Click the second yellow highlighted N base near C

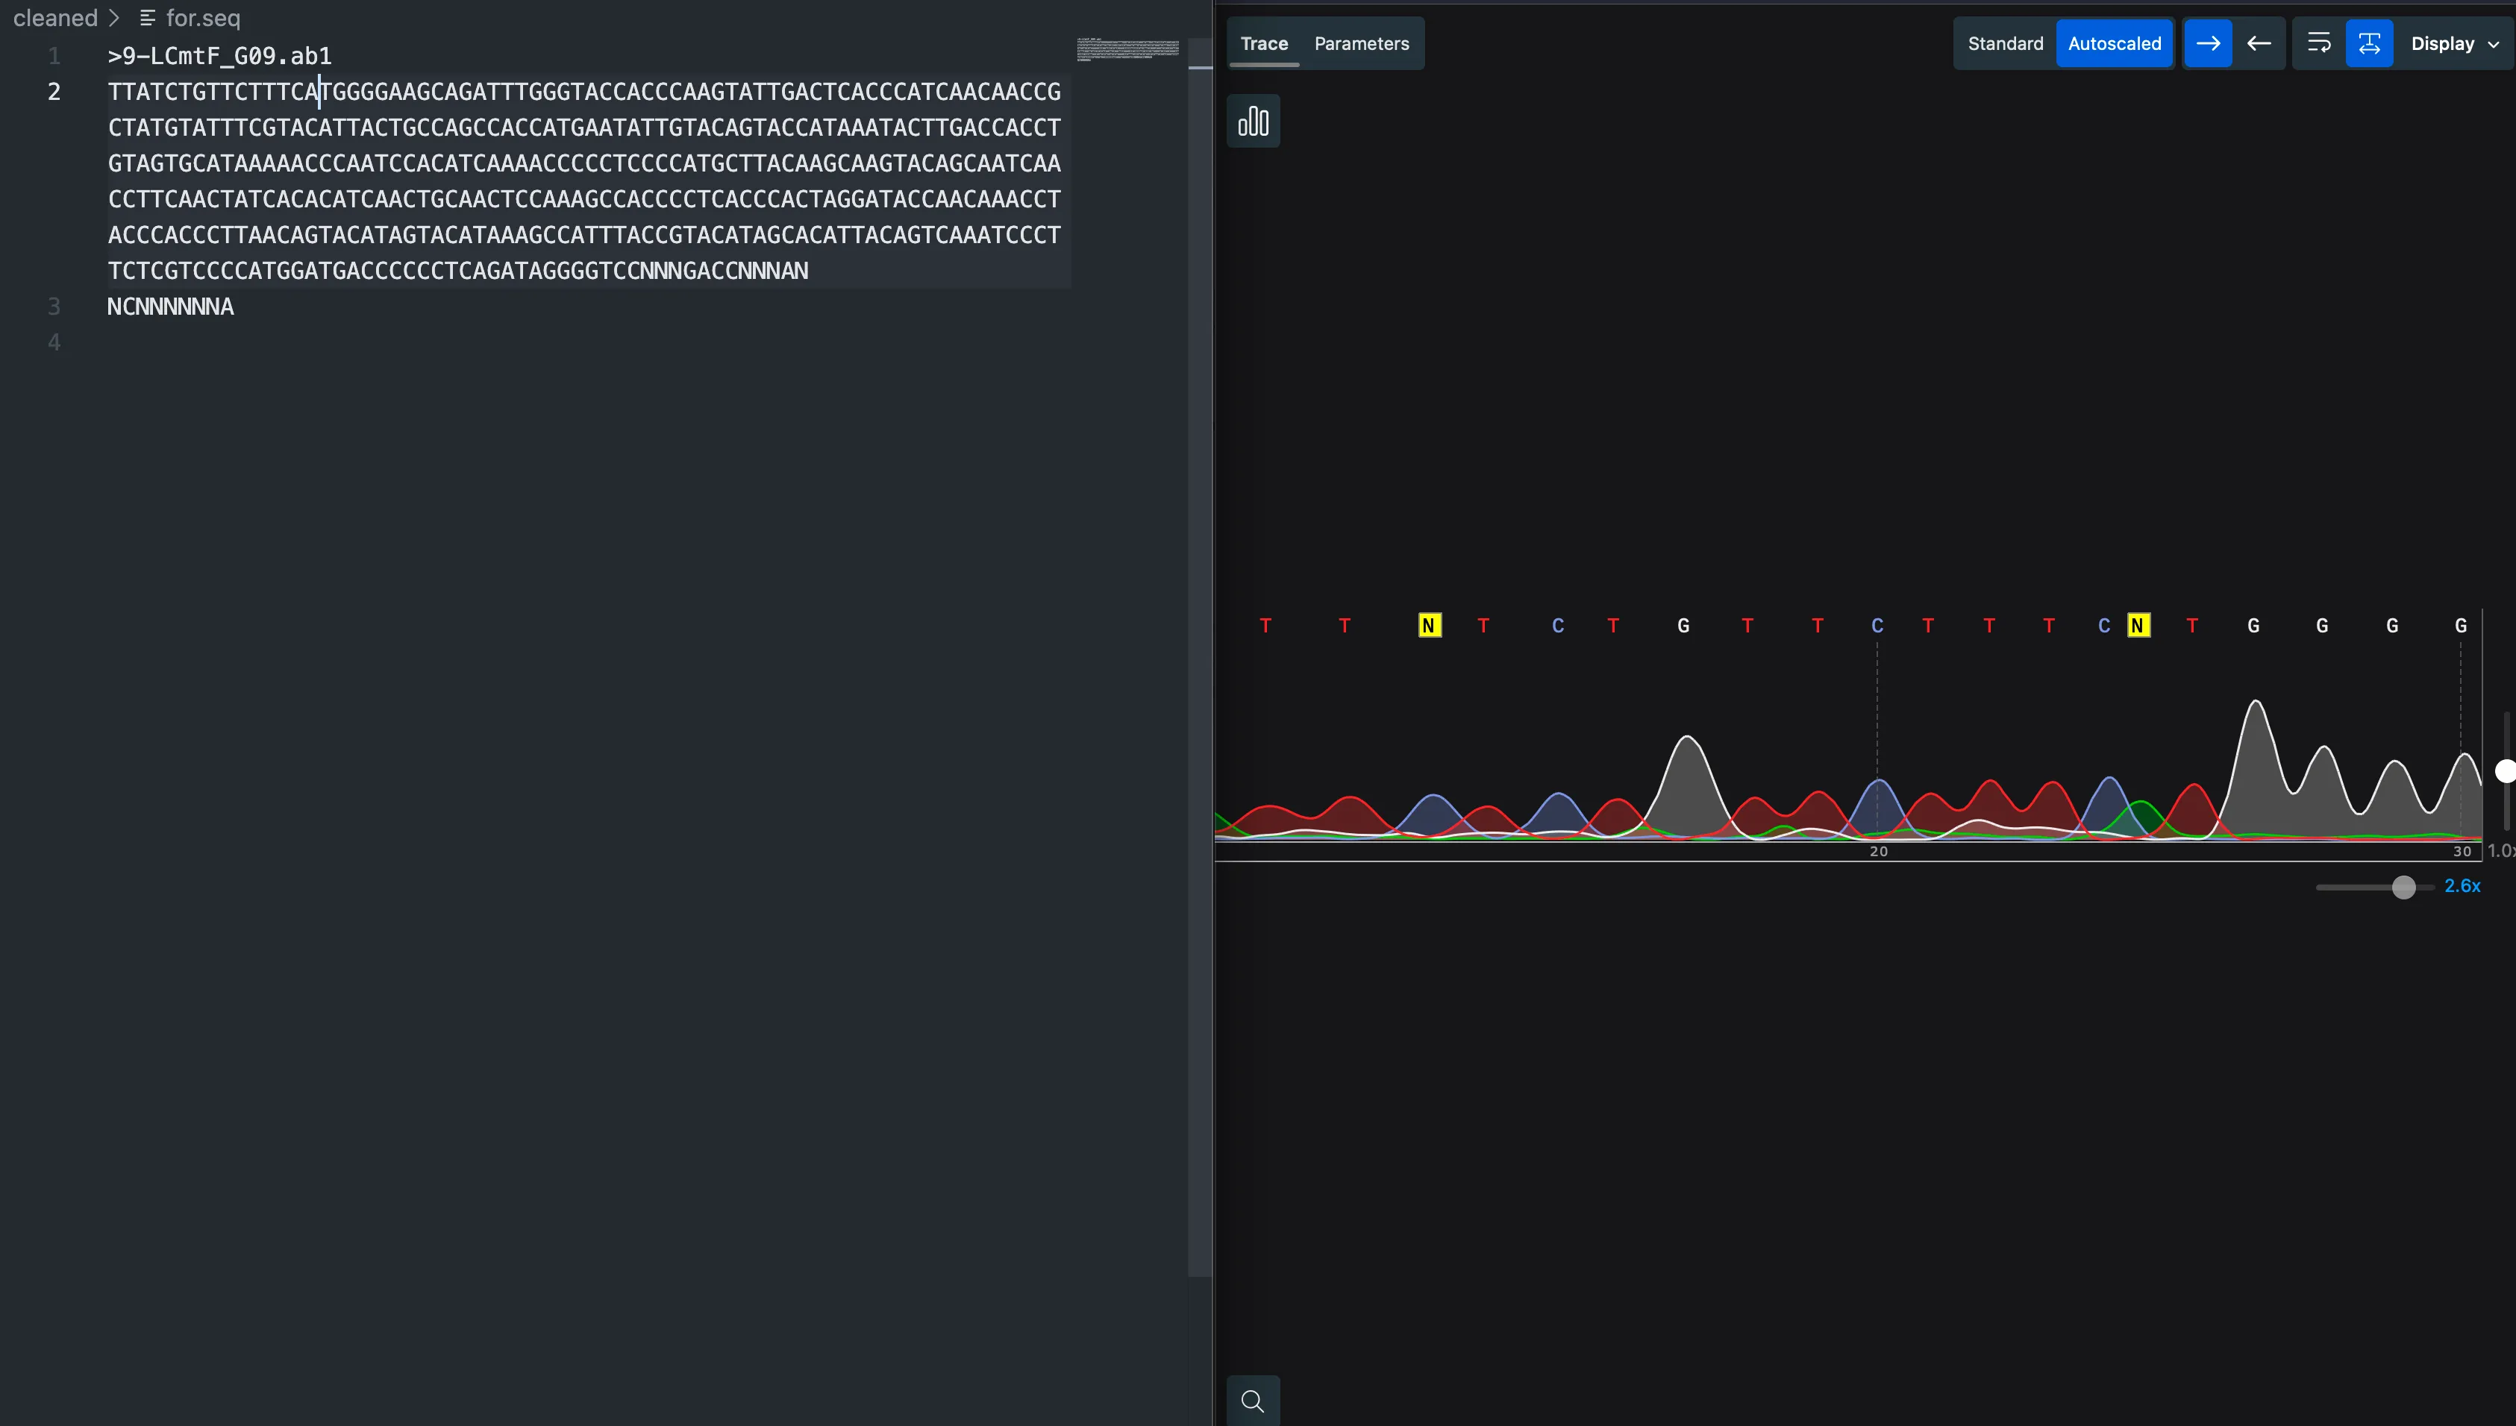tap(2138, 625)
